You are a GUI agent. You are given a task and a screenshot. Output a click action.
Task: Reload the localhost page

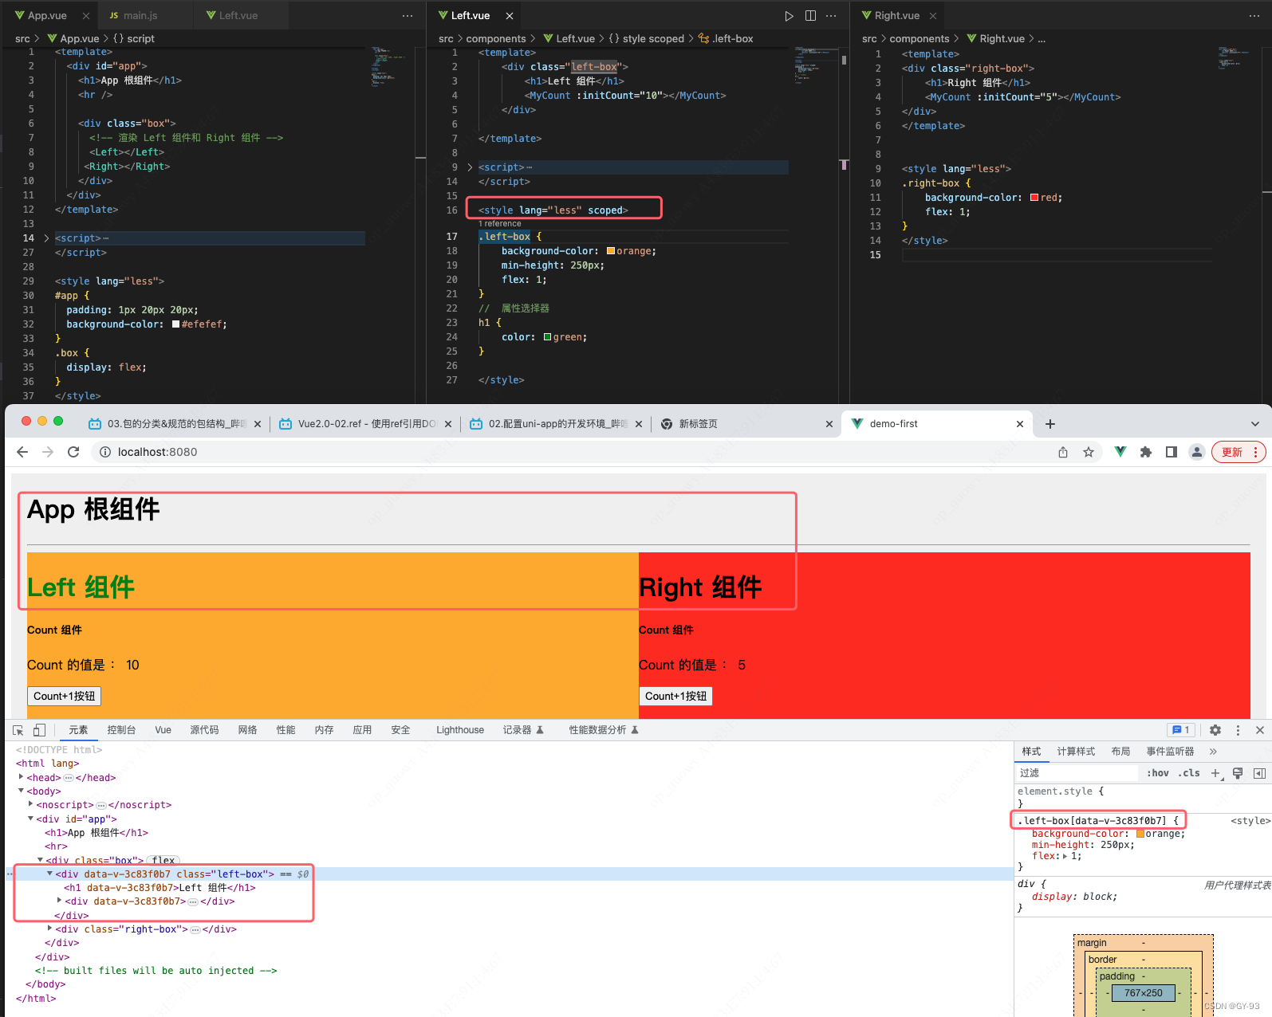[x=73, y=452]
